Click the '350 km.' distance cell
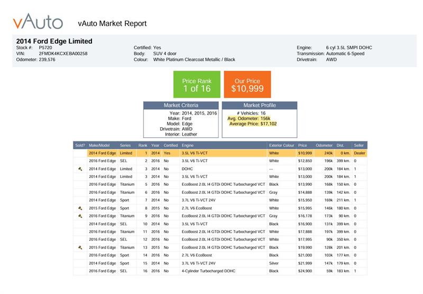The image size is (423, 294). coord(343,240)
